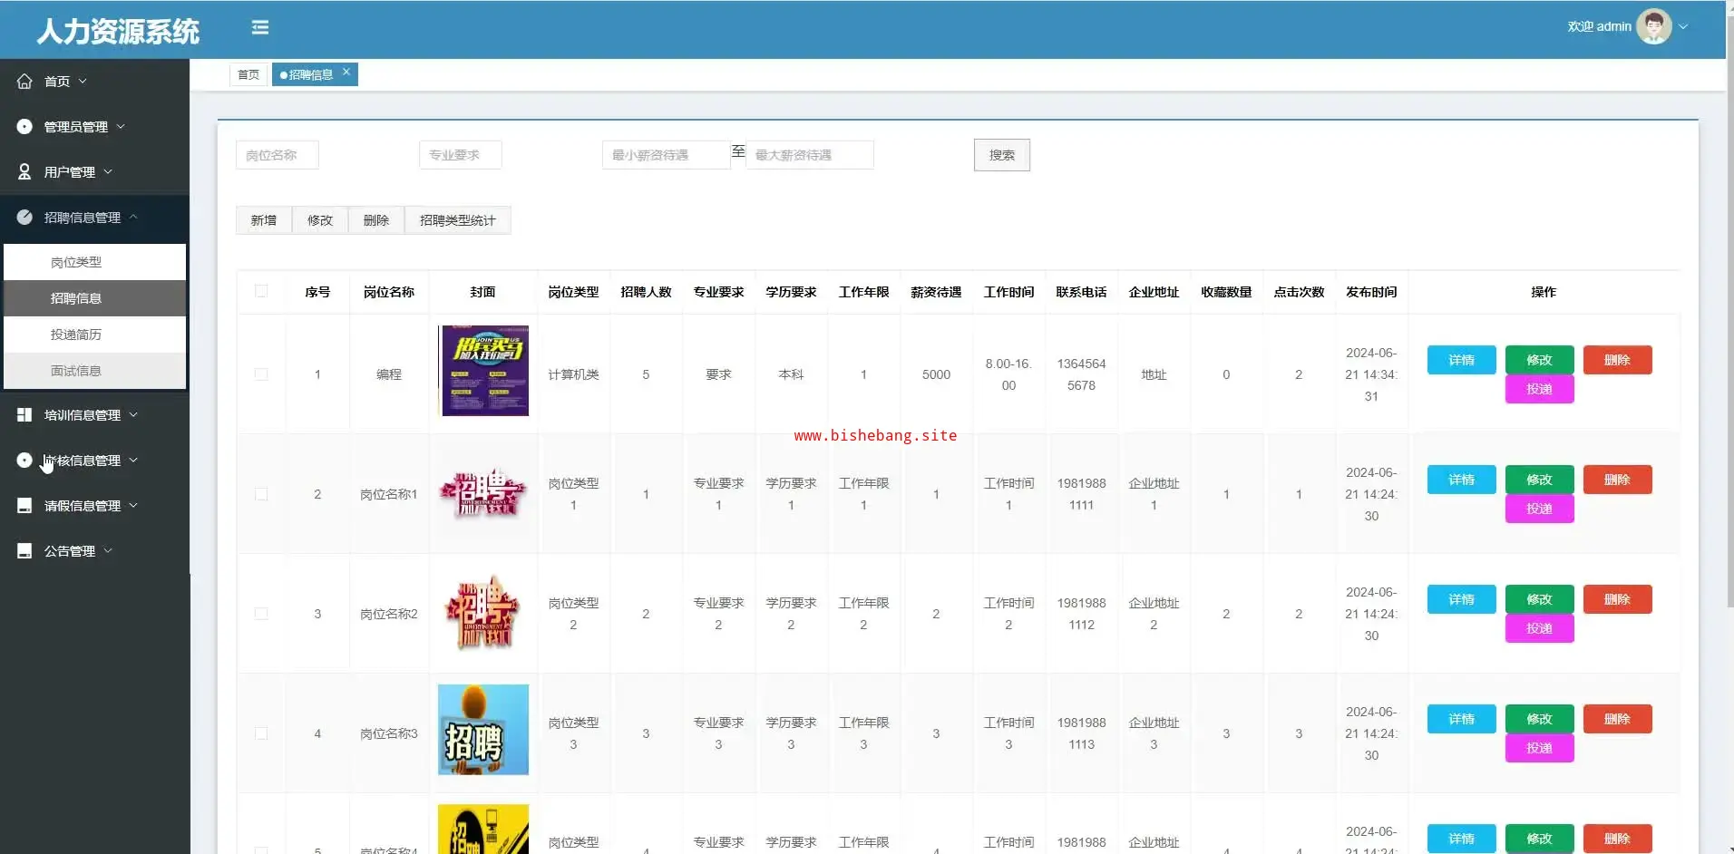1734x854 pixels.
Task: Collapse the 招聘信息管理 sidebar menu
Action: tap(83, 218)
